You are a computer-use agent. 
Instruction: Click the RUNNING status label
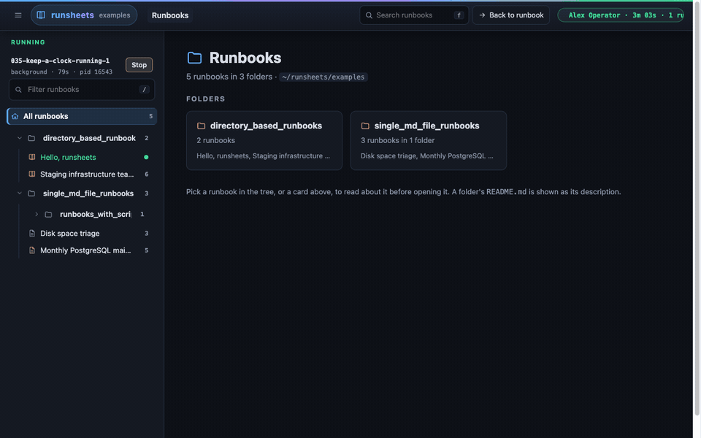[28, 42]
